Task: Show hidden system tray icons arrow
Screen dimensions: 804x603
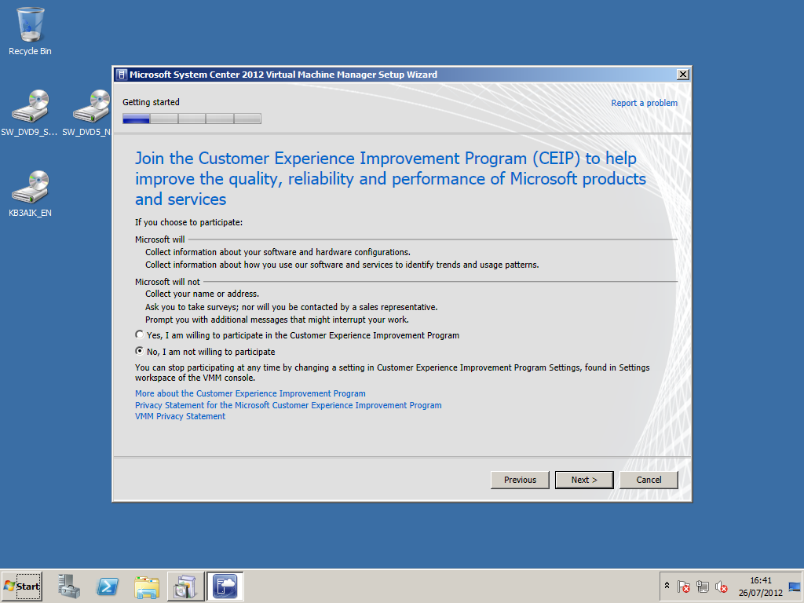Action: point(667,586)
